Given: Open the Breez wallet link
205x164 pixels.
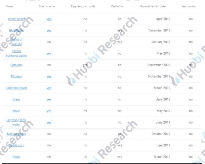Looking at the screenshot, I should [16, 99].
